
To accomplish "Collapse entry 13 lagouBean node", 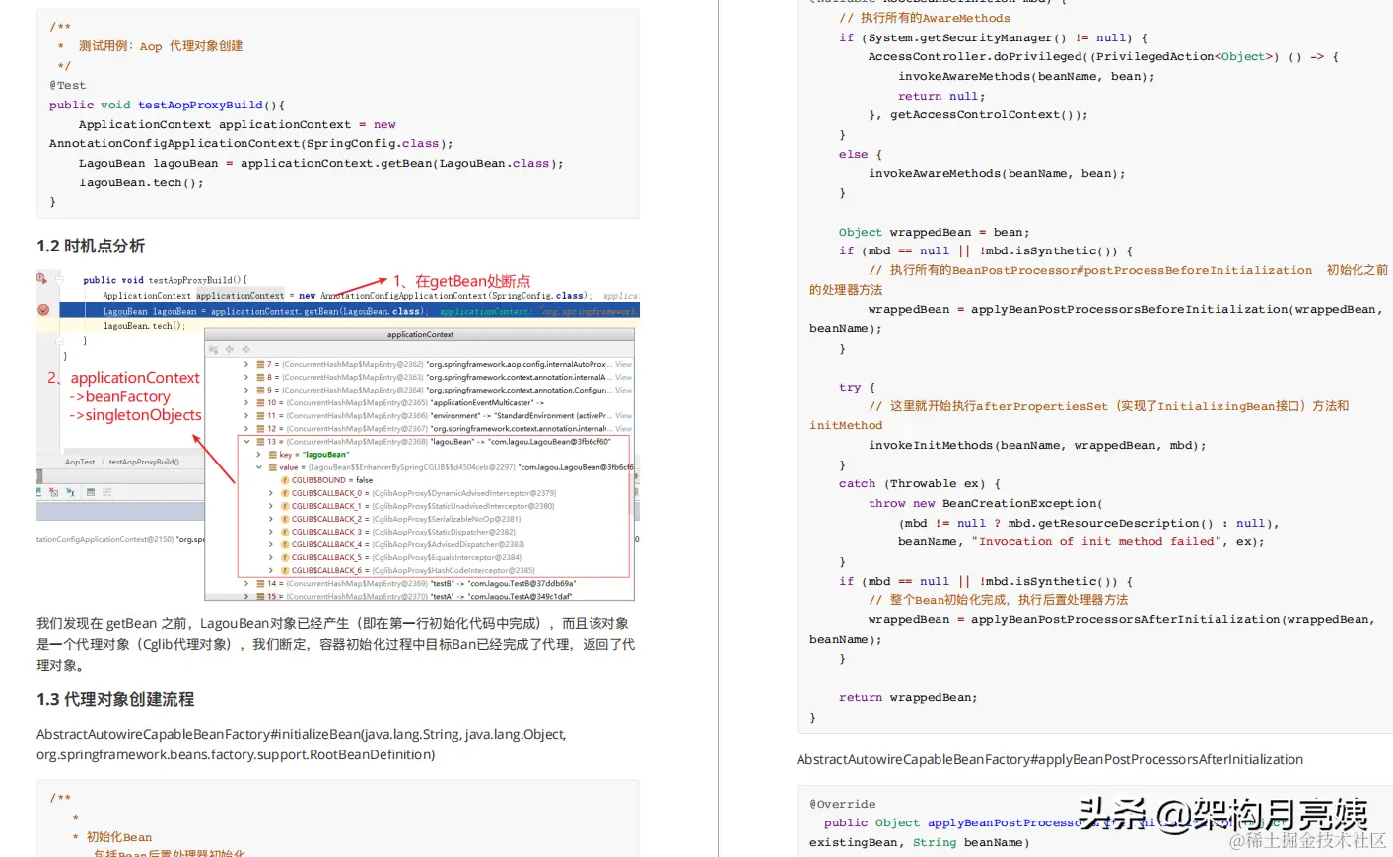I will [x=246, y=442].
